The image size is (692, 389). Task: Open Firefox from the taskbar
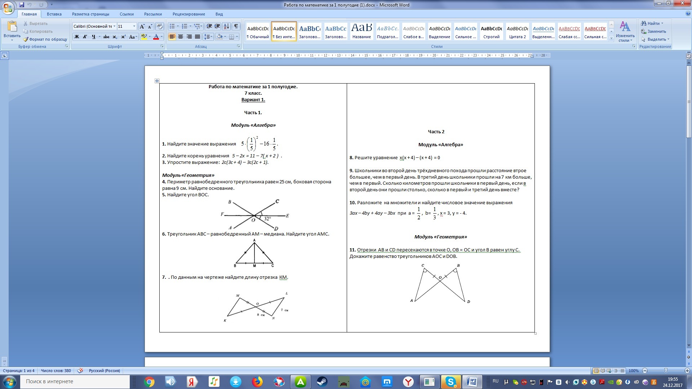pos(257,382)
